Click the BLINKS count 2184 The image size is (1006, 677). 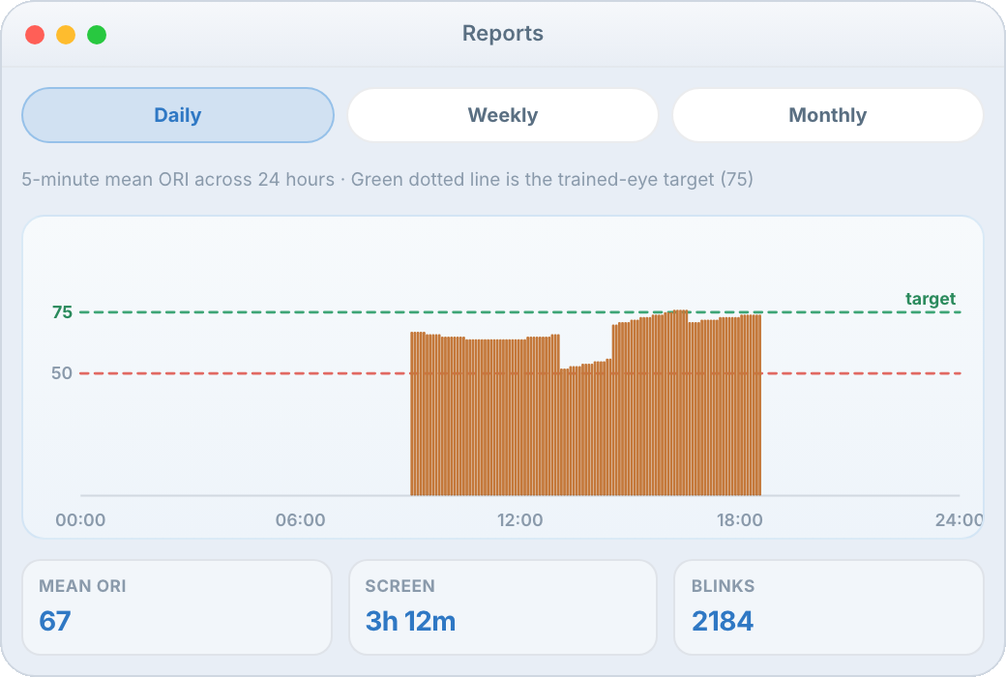pos(723,621)
